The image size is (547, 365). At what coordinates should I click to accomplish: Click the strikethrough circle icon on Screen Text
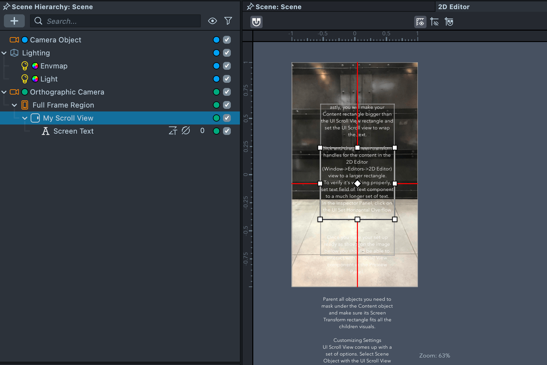click(186, 131)
